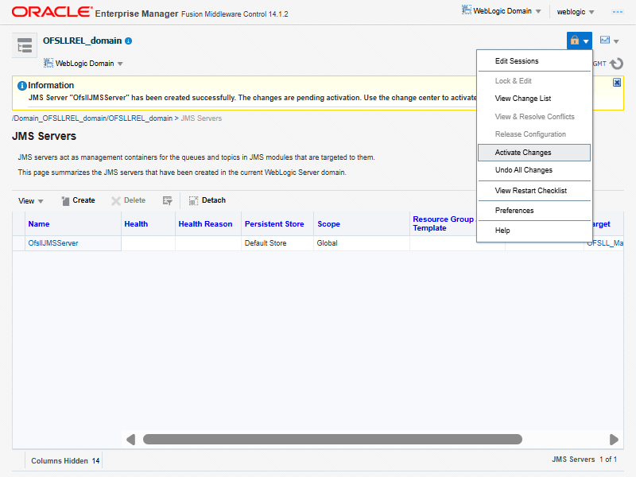Open the dropdown arrow beside the lock icon
The height and width of the screenshot is (477, 636).
tap(586, 41)
